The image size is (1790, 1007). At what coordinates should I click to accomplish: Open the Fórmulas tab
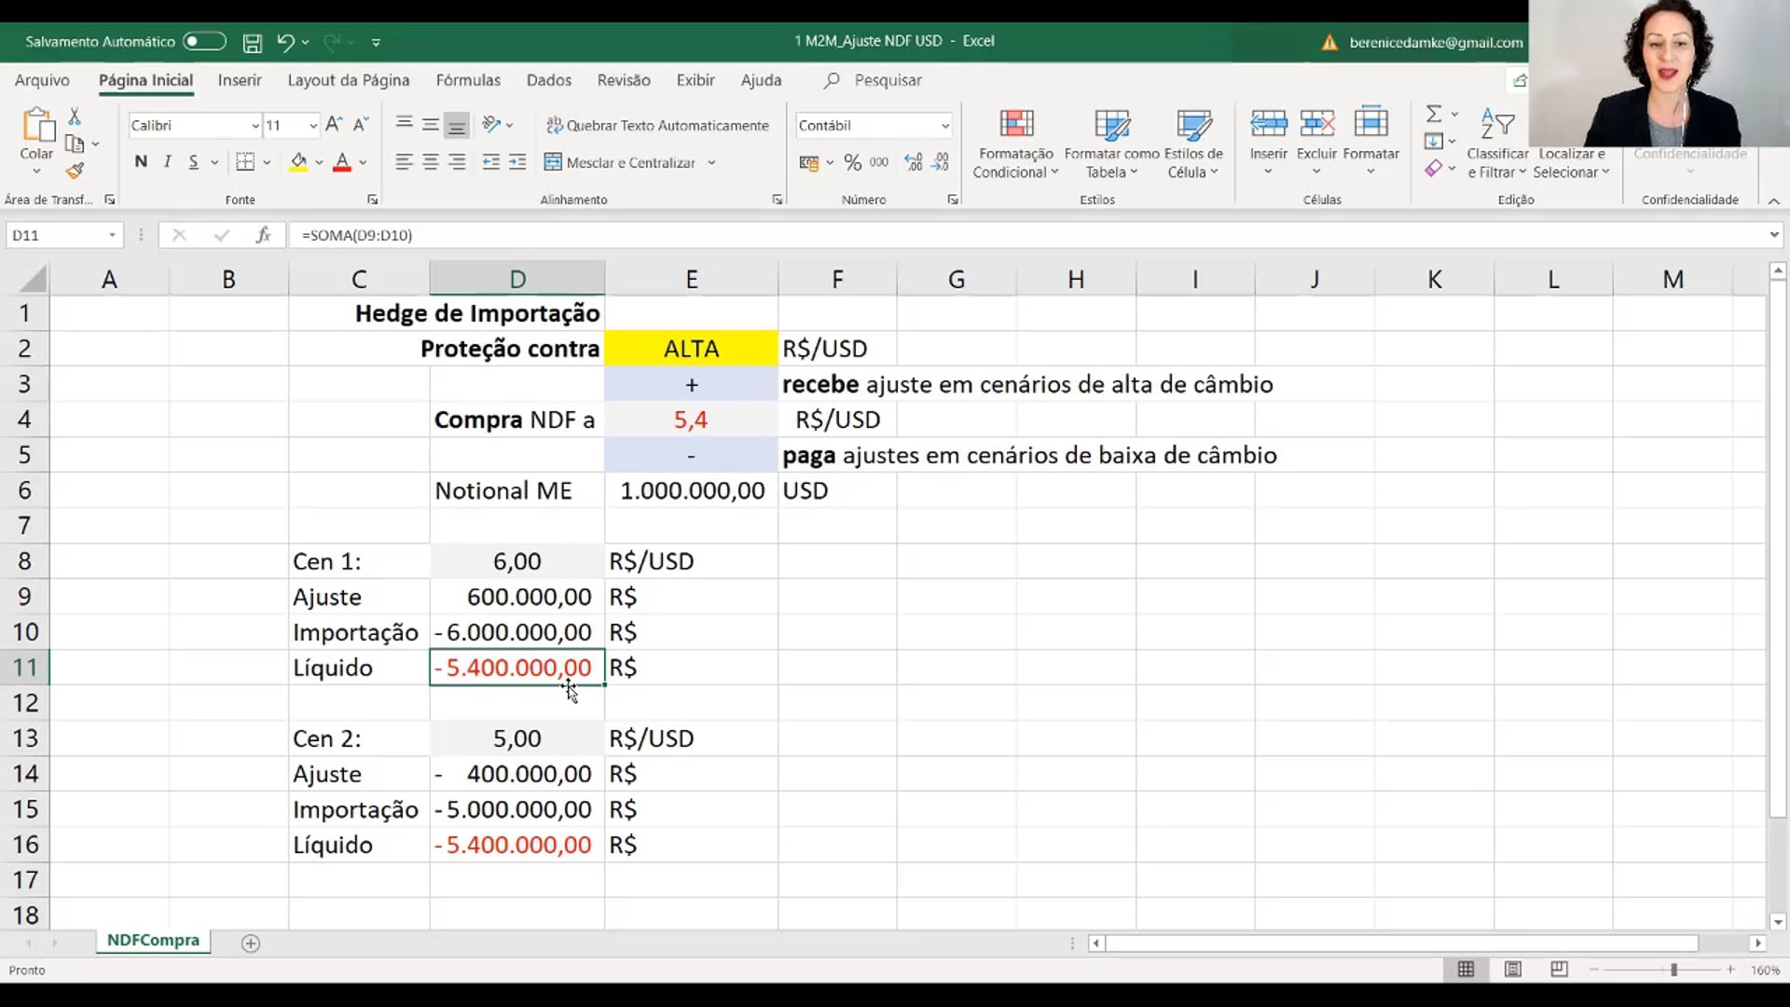point(468,80)
